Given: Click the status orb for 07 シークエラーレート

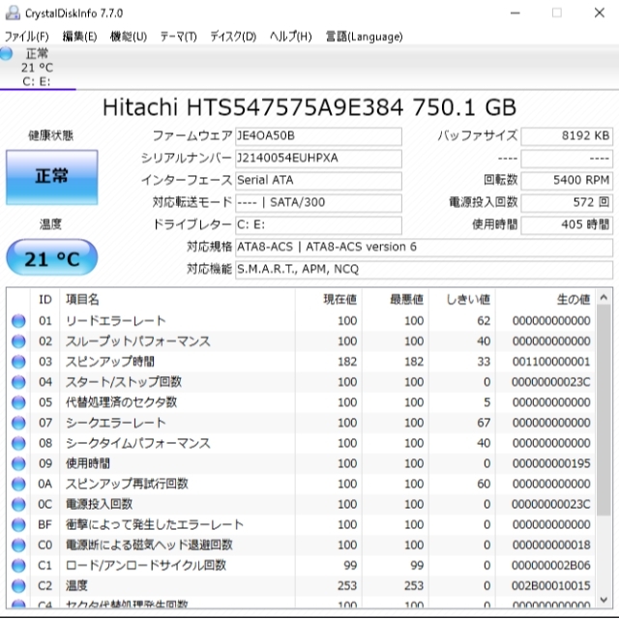Looking at the screenshot, I should tap(18, 423).
